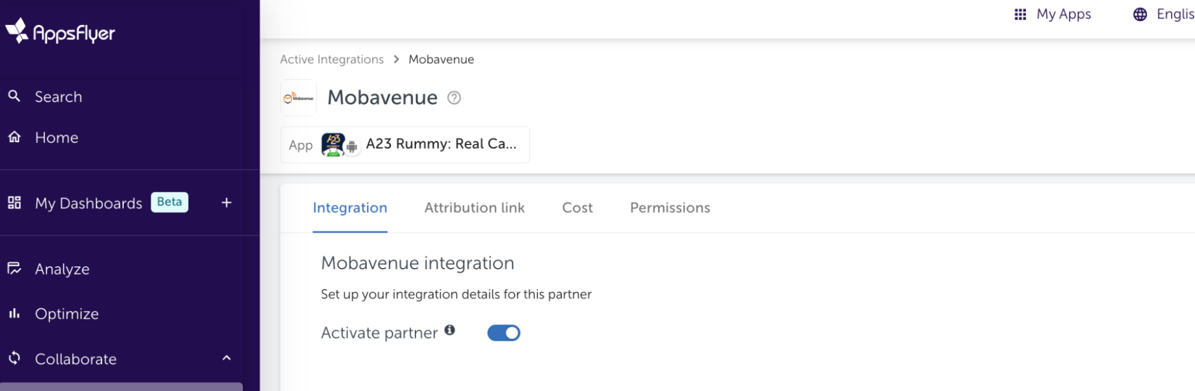
Task: Add a new dashboard with plus icon
Action: (227, 203)
